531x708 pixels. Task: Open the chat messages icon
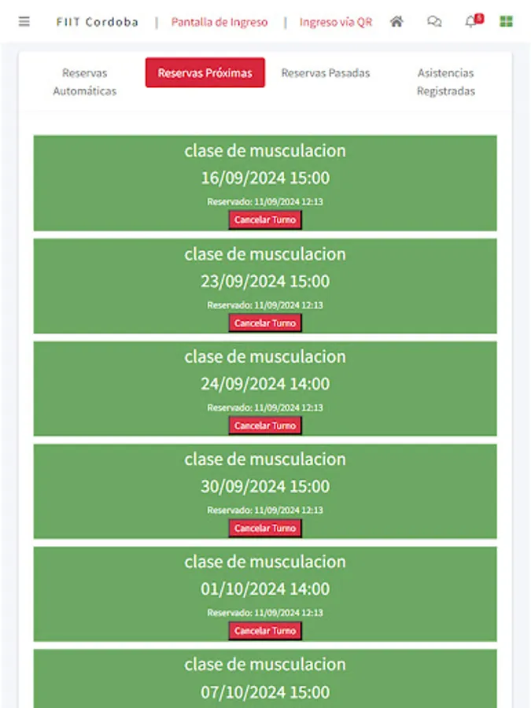pos(434,22)
